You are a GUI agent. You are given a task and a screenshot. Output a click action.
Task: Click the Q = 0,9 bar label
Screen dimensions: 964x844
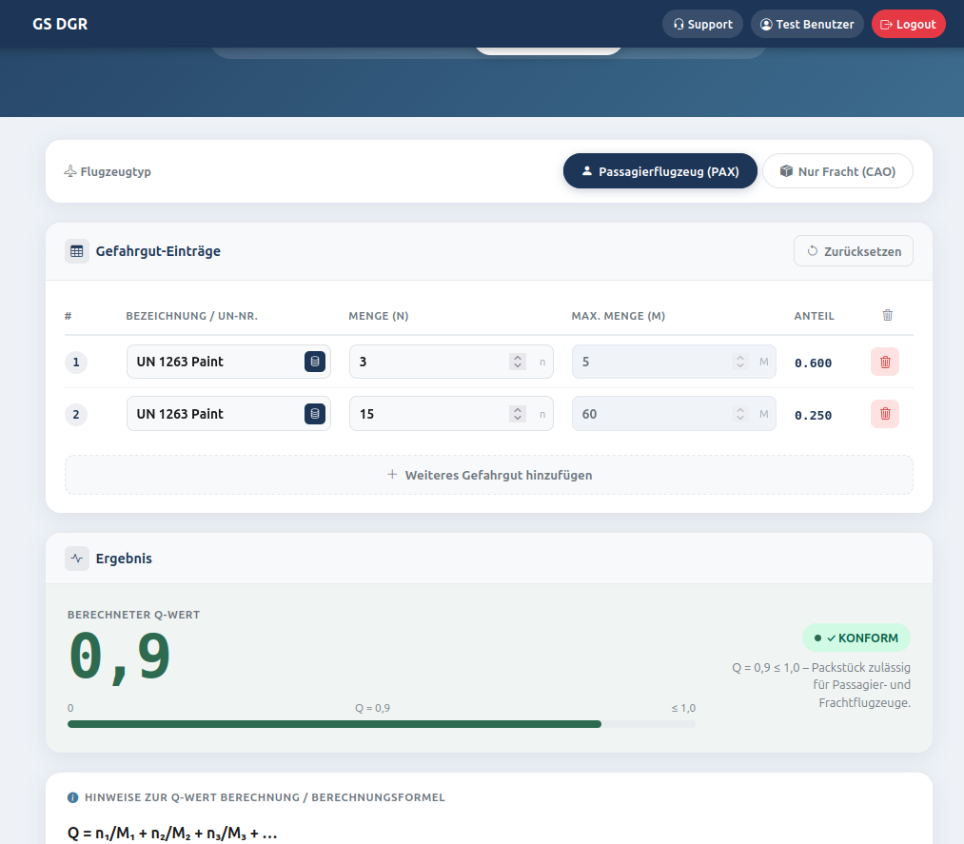click(373, 708)
